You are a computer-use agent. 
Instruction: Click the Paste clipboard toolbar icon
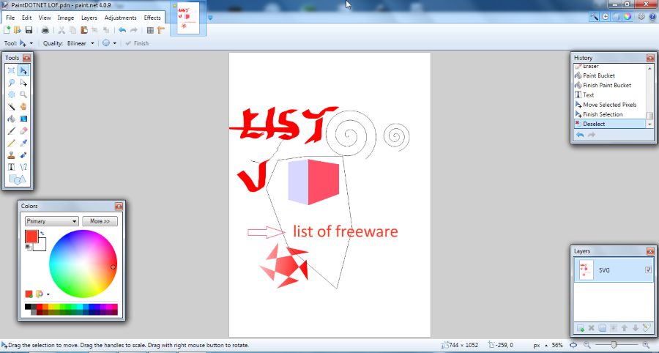coord(84,30)
